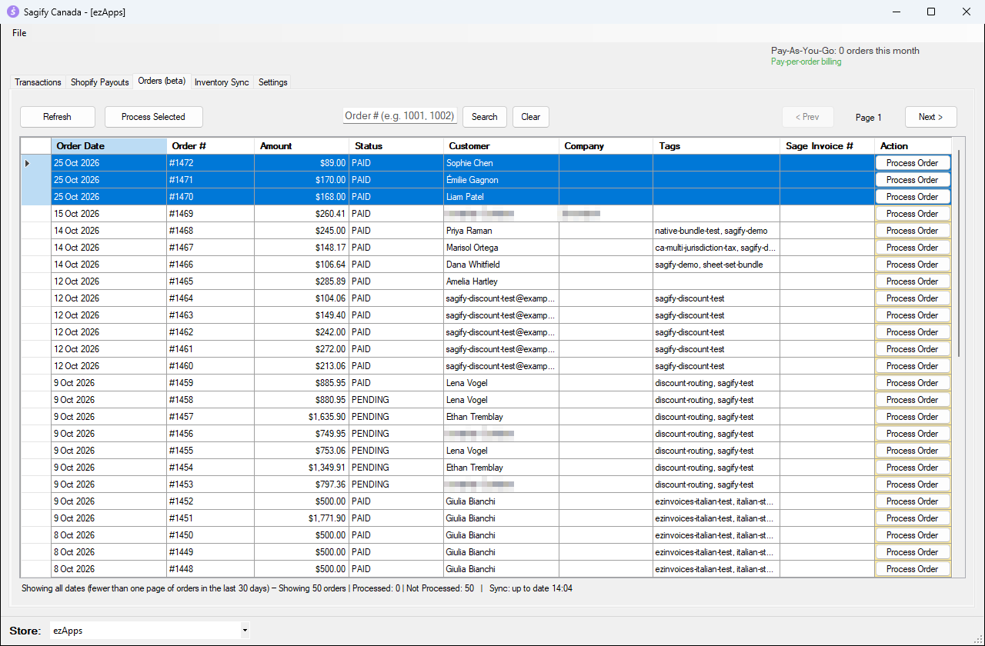
Task: Focus the Order # search field
Action: [x=400, y=116]
